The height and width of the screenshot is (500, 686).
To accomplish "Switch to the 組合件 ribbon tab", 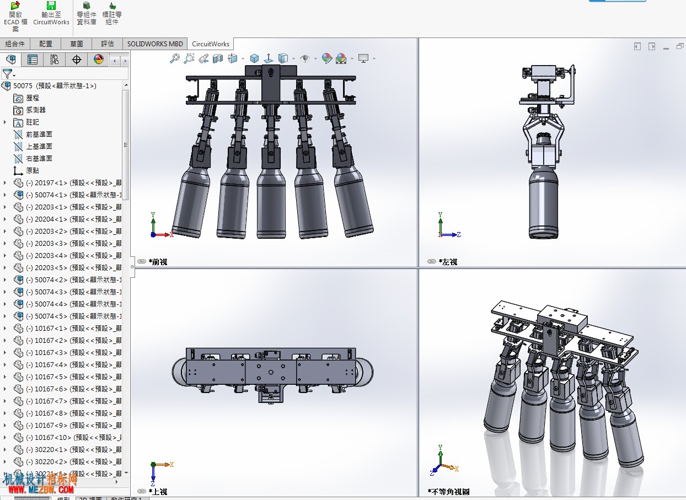I will click(15, 44).
